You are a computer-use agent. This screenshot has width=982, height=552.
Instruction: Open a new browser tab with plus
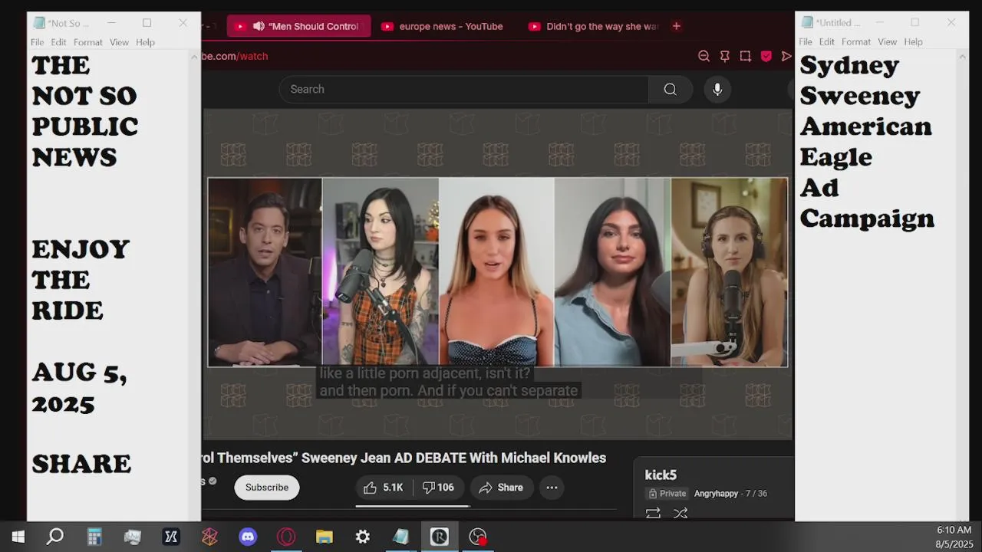[x=676, y=26]
